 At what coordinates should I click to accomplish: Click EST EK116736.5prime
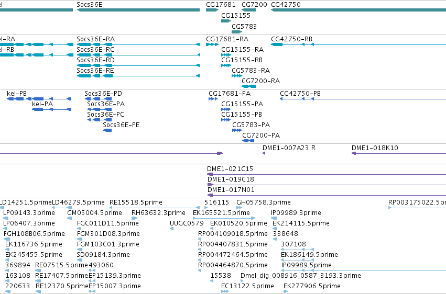[34, 245]
